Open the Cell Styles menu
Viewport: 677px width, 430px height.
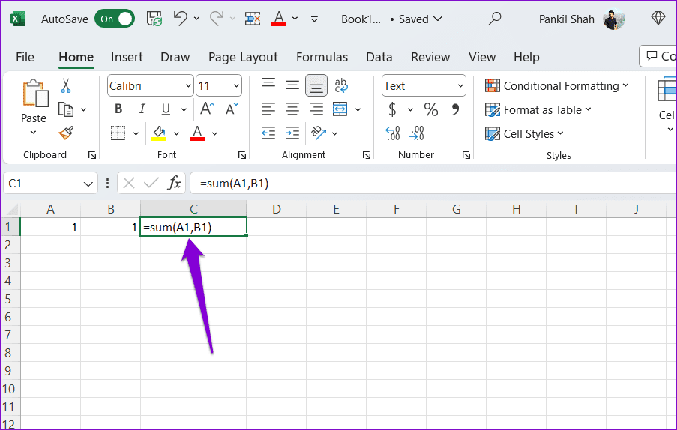tap(524, 133)
